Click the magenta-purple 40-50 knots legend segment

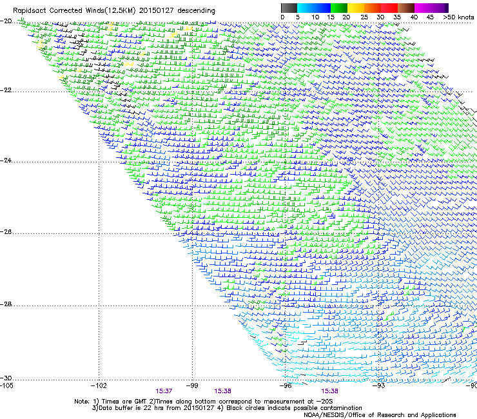(431, 8)
